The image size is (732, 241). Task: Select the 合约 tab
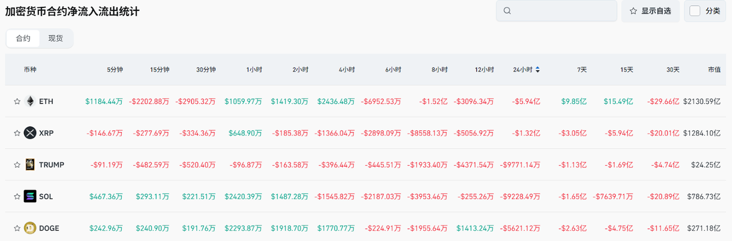pos(23,38)
